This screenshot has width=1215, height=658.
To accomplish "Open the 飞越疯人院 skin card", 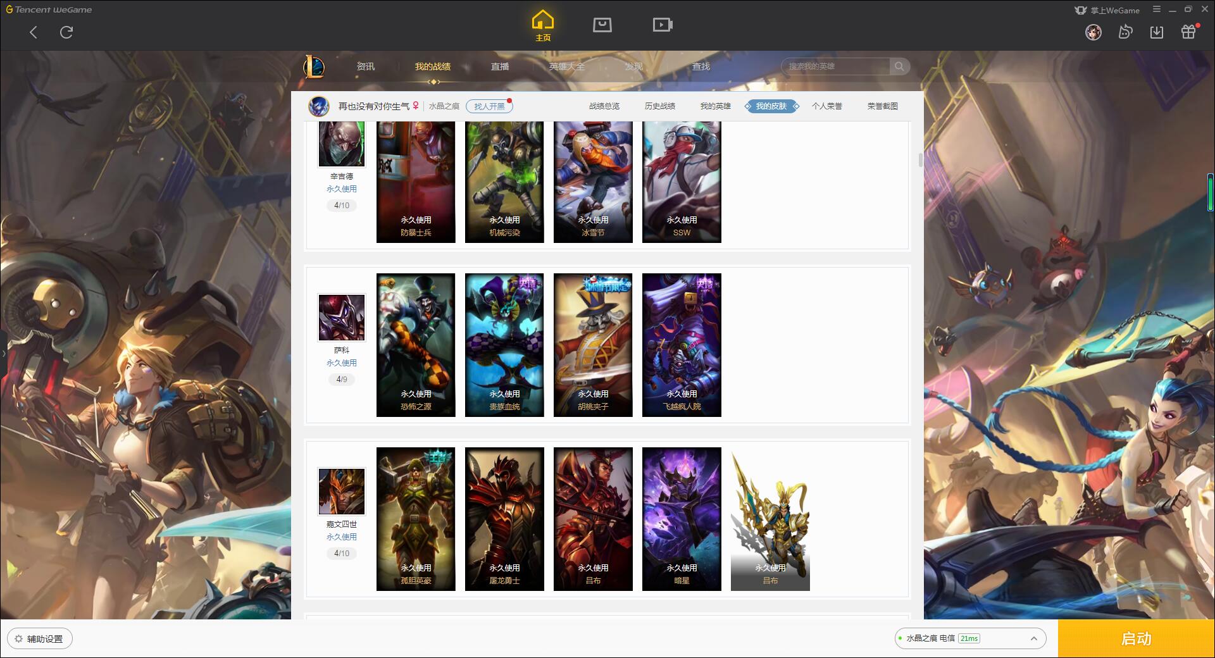I will 682,345.
